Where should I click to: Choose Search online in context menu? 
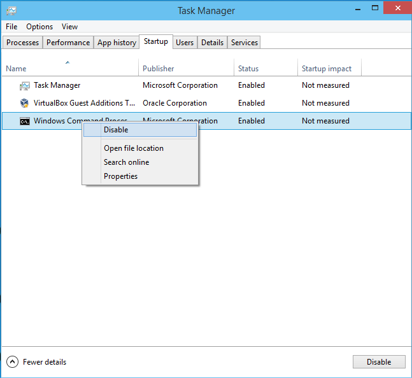click(x=140, y=162)
